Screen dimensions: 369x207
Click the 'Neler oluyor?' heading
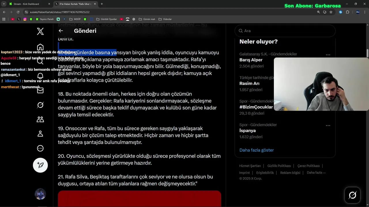(x=259, y=41)
